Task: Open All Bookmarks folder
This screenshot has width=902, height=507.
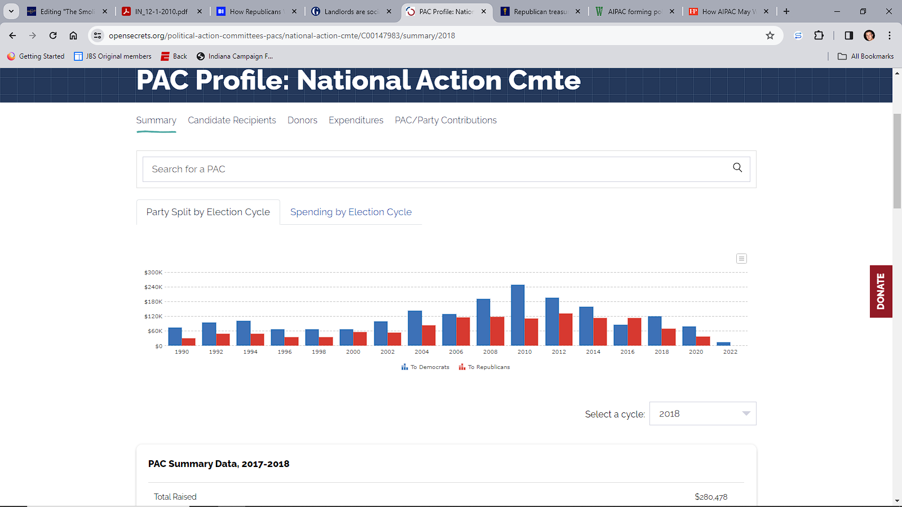Action: 866,56
